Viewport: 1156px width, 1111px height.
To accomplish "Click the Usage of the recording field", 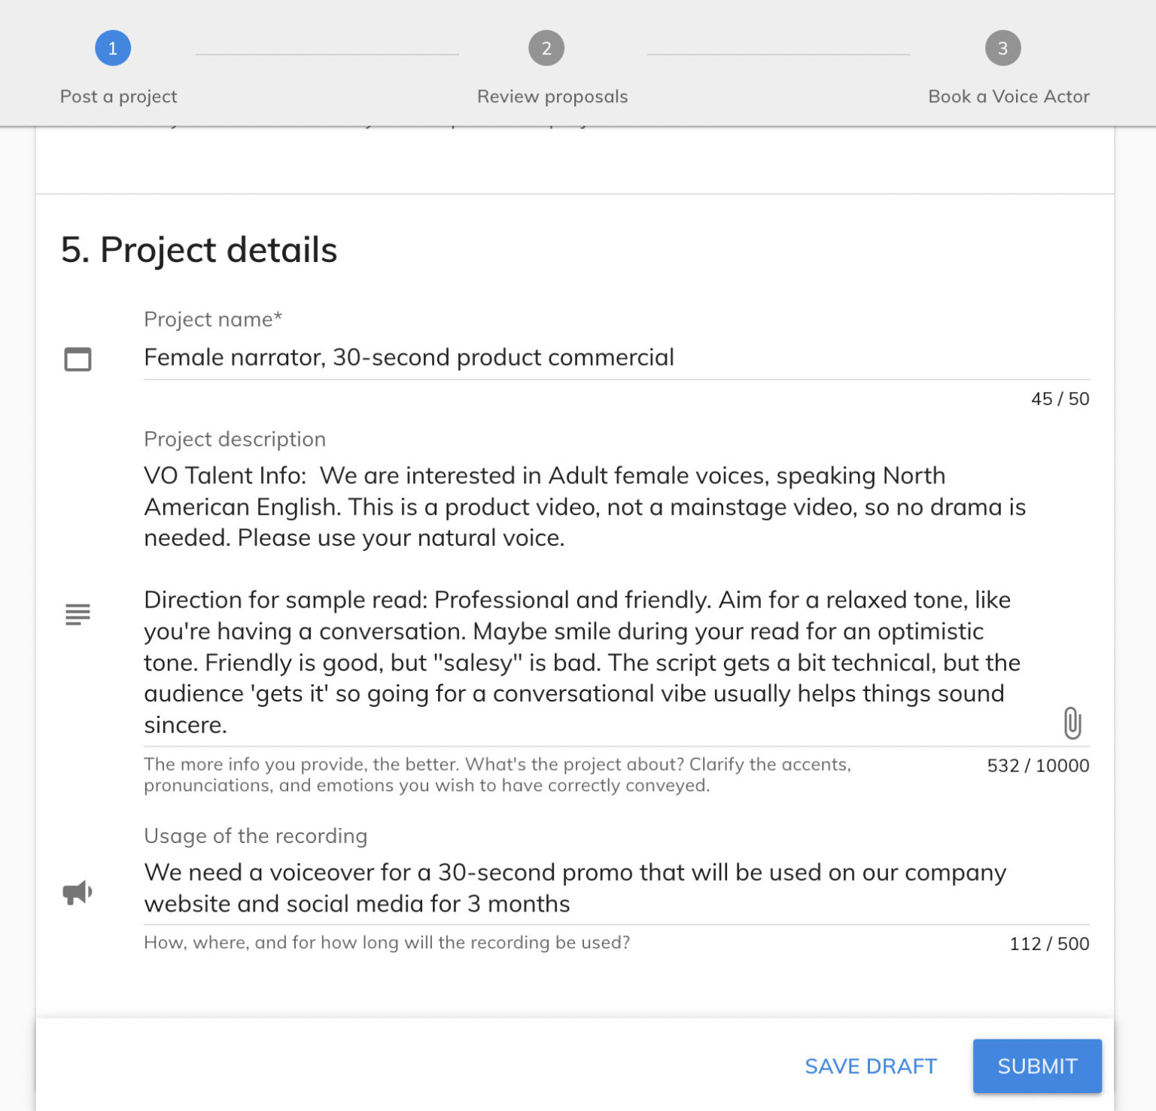I will pos(616,888).
